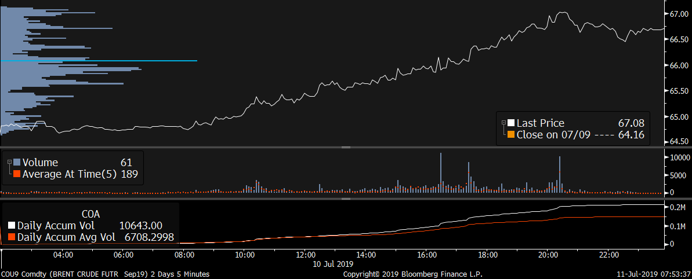Click the pane divider handle above the COA panel
Image resolution: width=692 pixels, height=279 pixels.
[346, 199]
